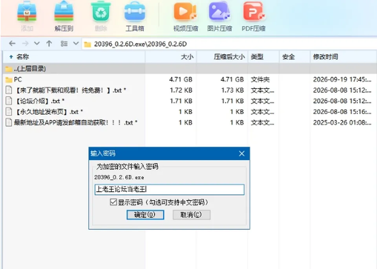The width and height of the screenshot is (377, 269).
Task: Expand the navigation history dropdown chevron
Action: [37, 43]
